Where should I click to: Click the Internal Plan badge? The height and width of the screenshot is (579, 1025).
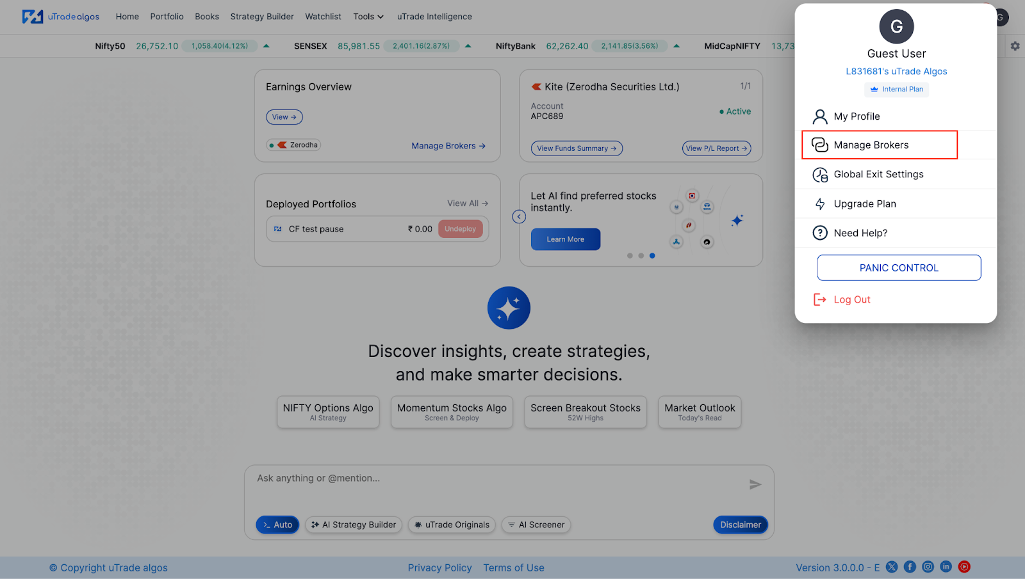[896, 90]
